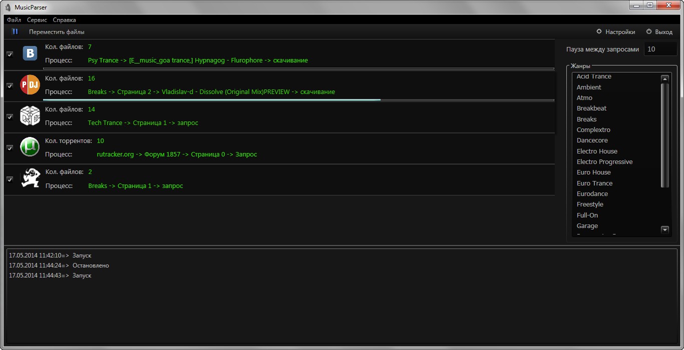684x350 pixels.
Task: Toggle the checkbox beside the running figure
Action: pyautogui.click(x=10, y=179)
